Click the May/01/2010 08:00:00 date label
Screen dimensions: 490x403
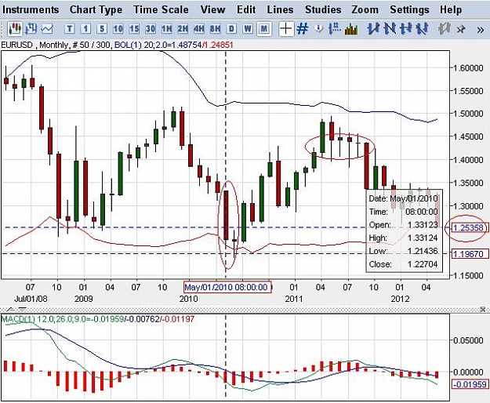227,287
